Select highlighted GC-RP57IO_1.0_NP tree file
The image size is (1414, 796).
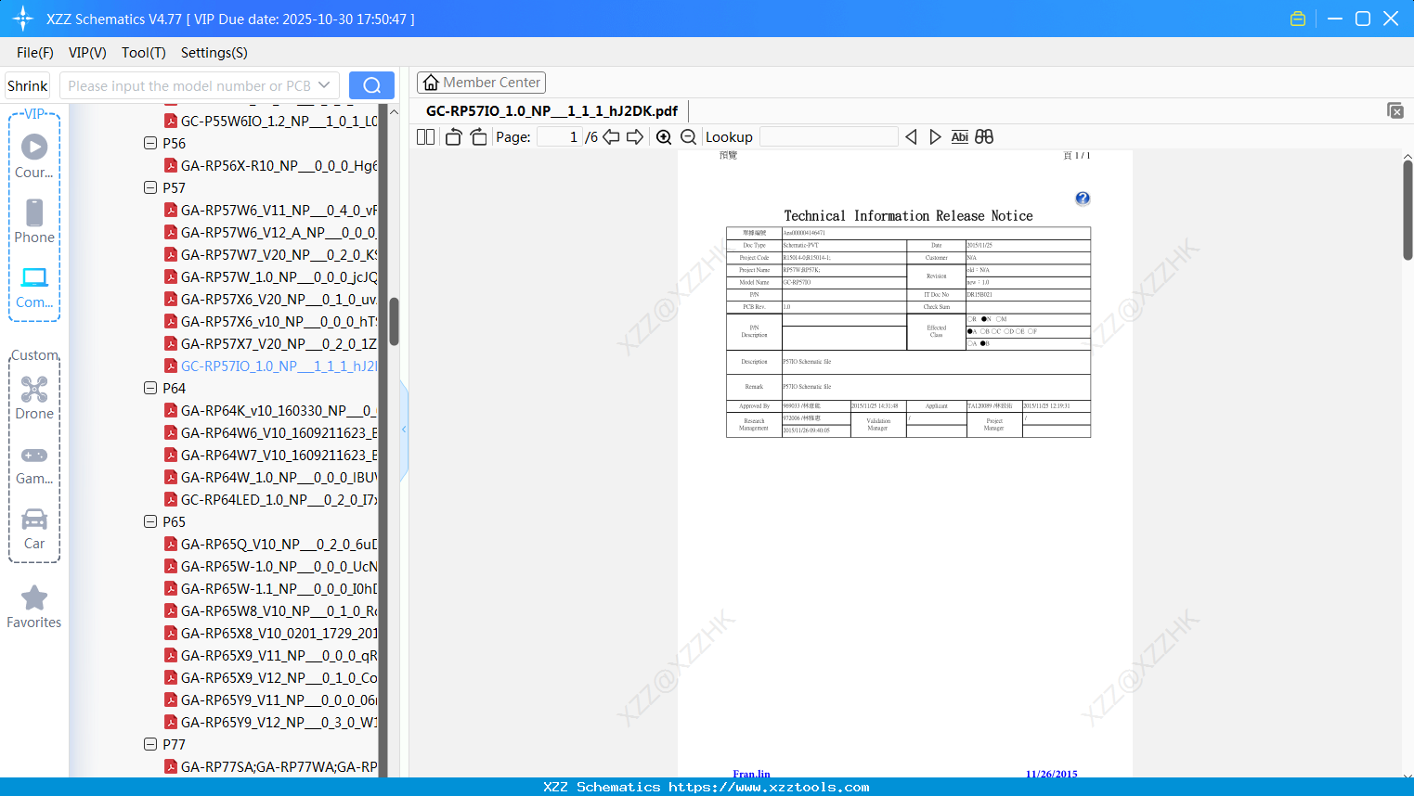tap(270, 366)
